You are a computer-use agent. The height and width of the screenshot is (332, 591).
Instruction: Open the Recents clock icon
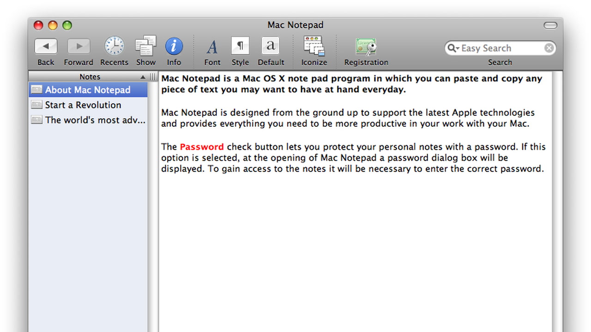(114, 46)
